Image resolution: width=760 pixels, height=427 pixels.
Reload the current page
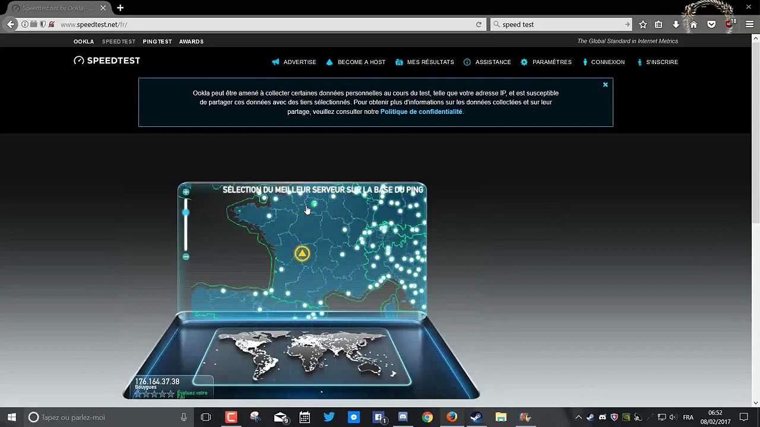(479, 24)
